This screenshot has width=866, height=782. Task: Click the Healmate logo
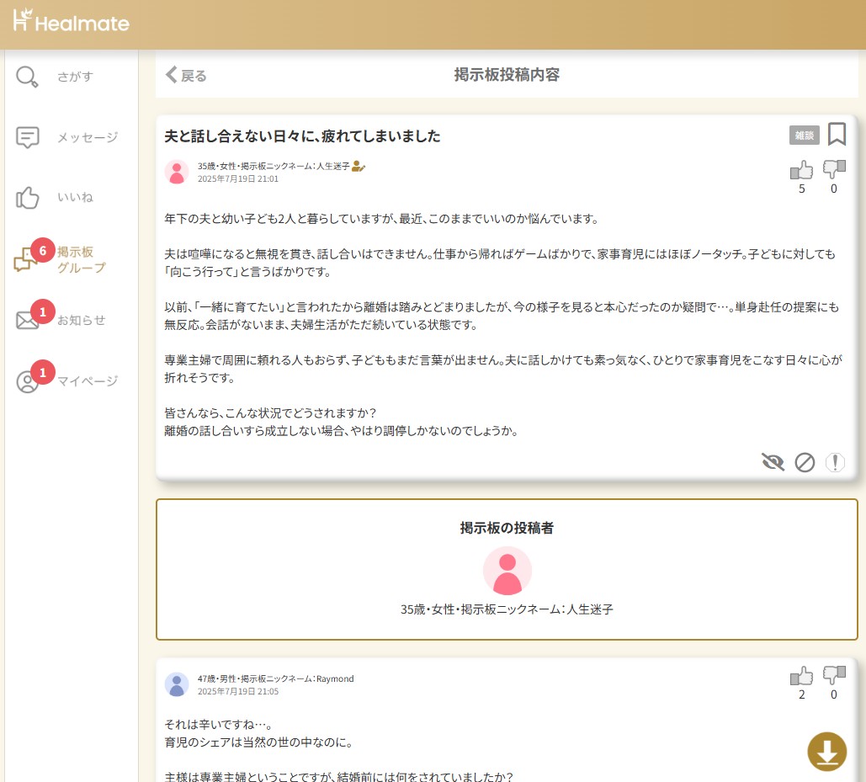pos(72,21)
